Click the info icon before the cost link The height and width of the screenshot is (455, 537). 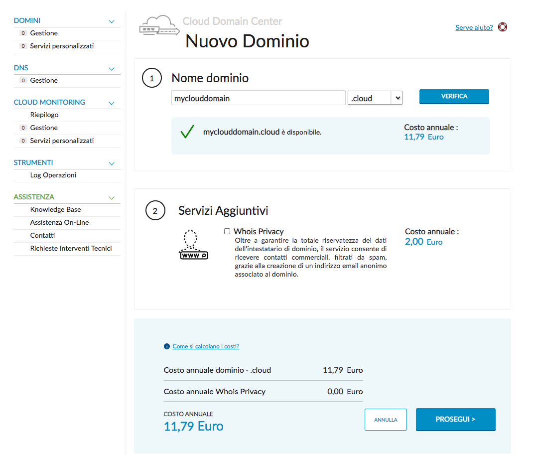[166, 346]
